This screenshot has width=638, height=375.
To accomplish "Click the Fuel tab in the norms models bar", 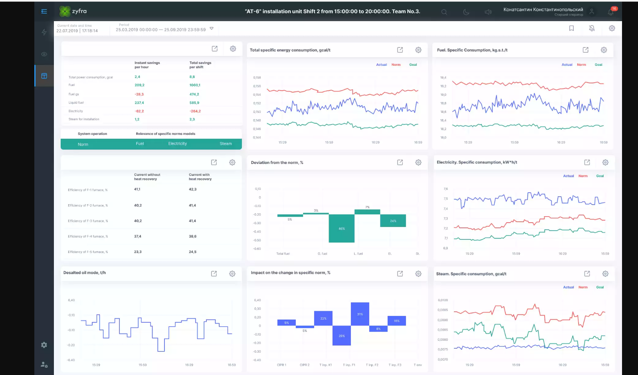I will (140, 144).
